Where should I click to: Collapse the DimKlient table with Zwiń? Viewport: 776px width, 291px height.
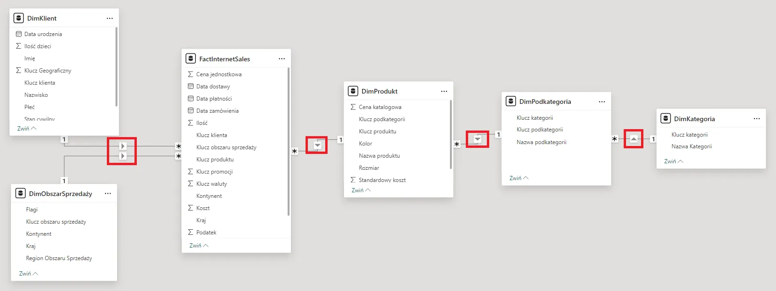[x=27, y=129]
